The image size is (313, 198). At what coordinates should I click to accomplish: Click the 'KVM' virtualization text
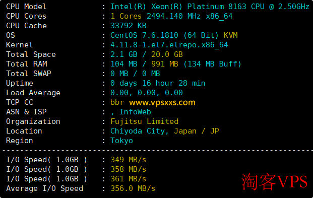coord(230,35)
